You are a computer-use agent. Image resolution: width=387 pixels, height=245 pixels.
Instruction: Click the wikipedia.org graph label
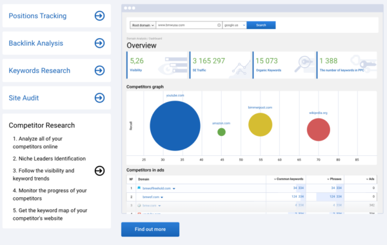pyautogui.click(x=318, y=113)
